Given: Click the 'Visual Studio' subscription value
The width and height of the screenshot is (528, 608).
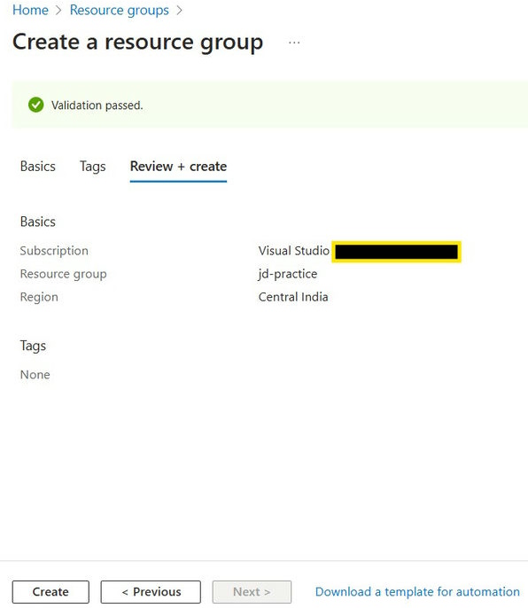Looking at the screenshot, I should pos(294,251).
